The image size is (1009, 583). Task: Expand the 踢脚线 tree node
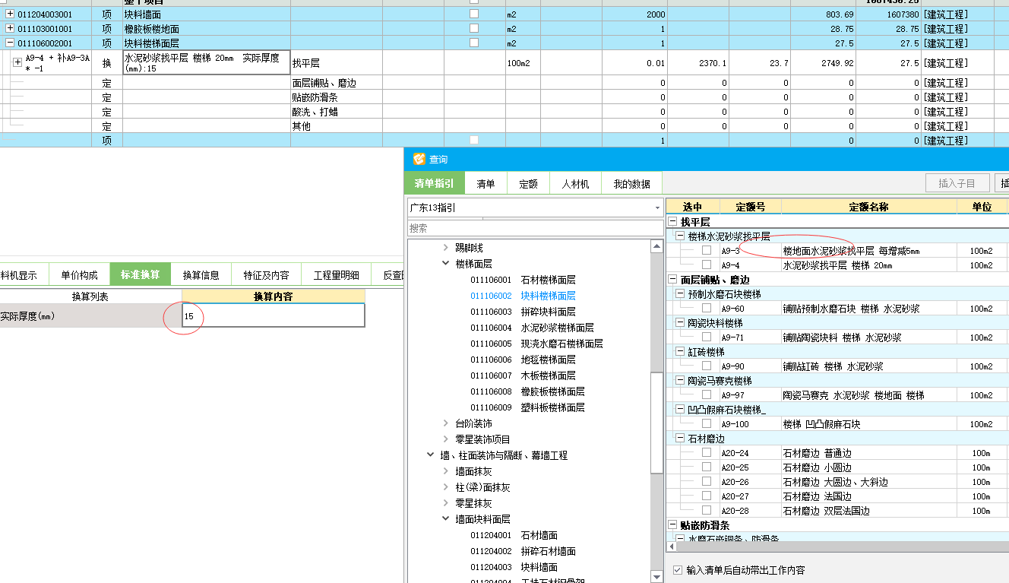click(446, 248)
